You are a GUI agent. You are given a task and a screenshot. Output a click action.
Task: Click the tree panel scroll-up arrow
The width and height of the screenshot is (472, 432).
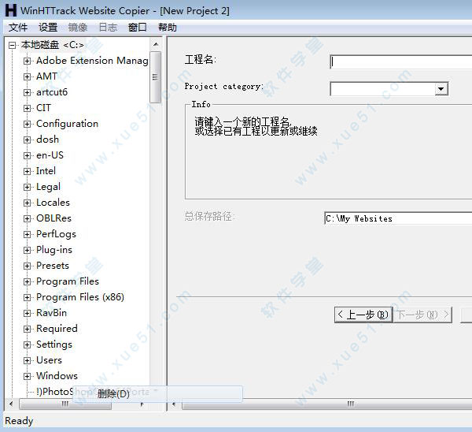click(x=156, y=45)
